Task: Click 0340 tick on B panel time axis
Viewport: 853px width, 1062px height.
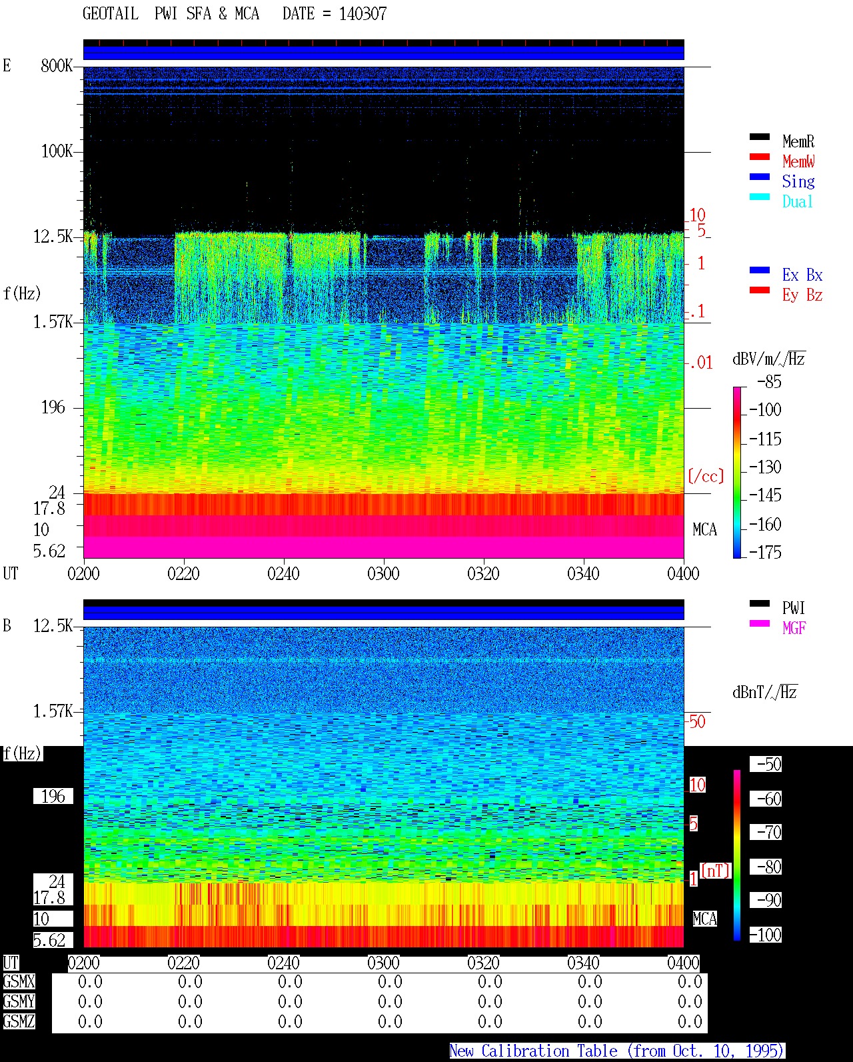Action: click(584, 963)
